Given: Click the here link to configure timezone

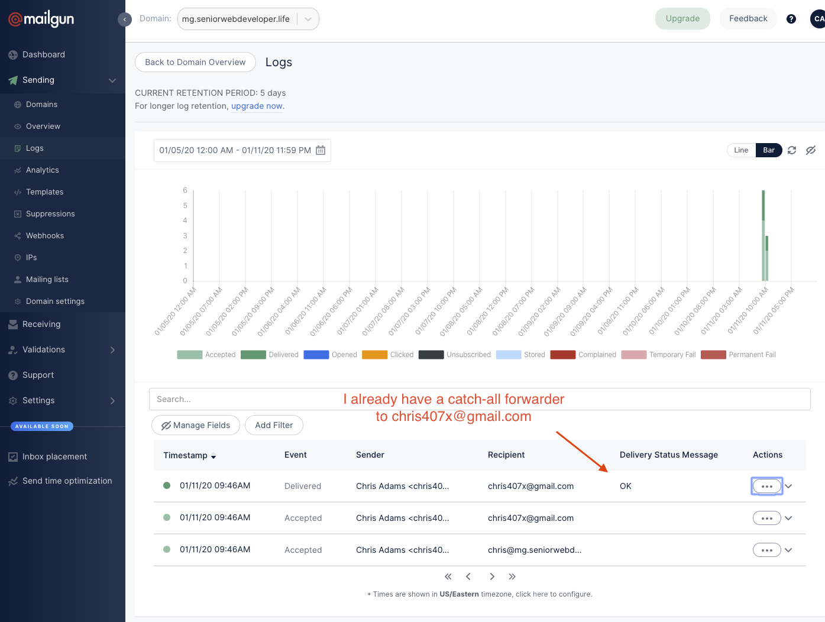Looking at the screenshot, I should point(540,594).
